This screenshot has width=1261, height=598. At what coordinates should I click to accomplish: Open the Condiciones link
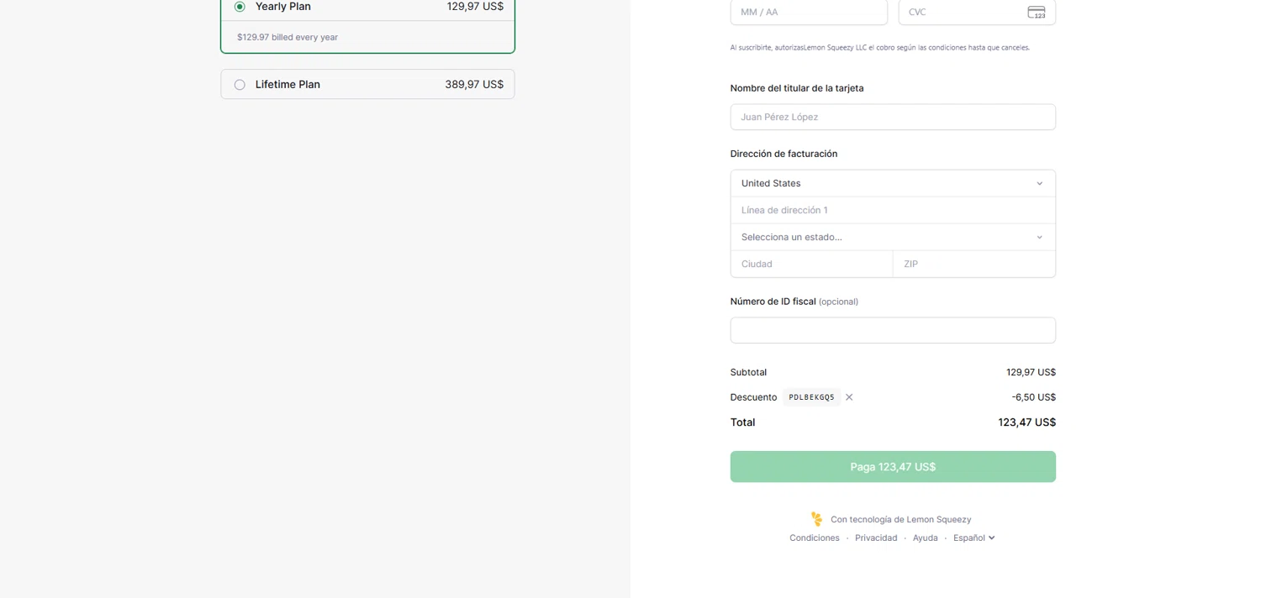click(814, 538)
